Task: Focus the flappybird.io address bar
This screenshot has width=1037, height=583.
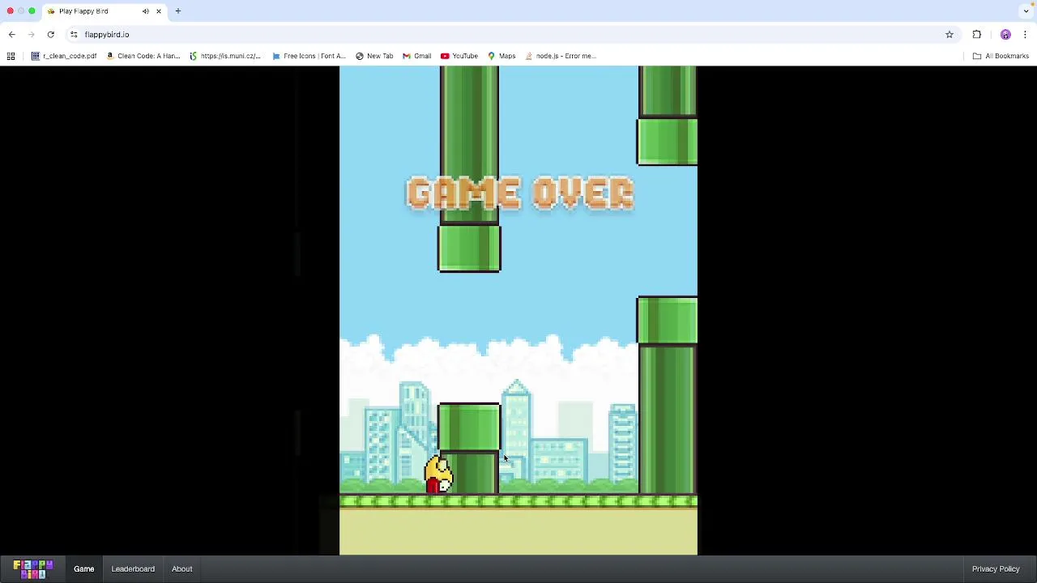Action: pos(510,35)
